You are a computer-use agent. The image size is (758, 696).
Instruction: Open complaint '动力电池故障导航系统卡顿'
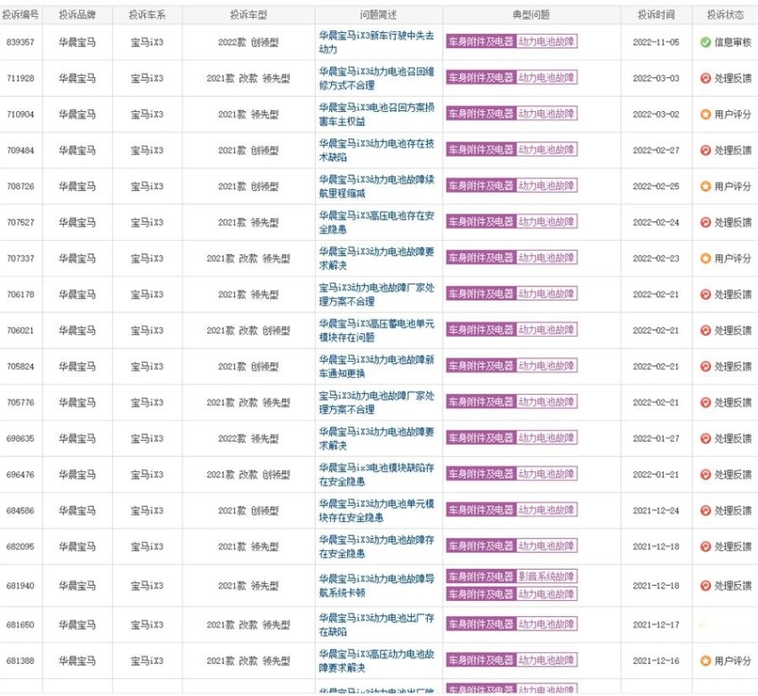tap(376, 586)
